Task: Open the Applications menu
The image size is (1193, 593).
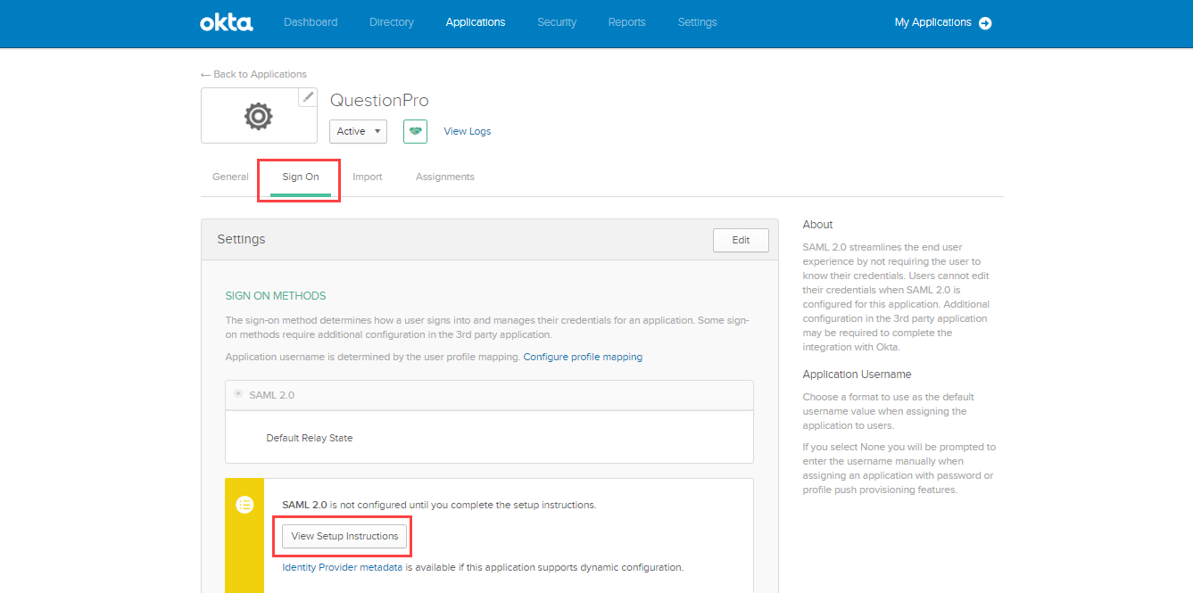Action: click(476, 22)
